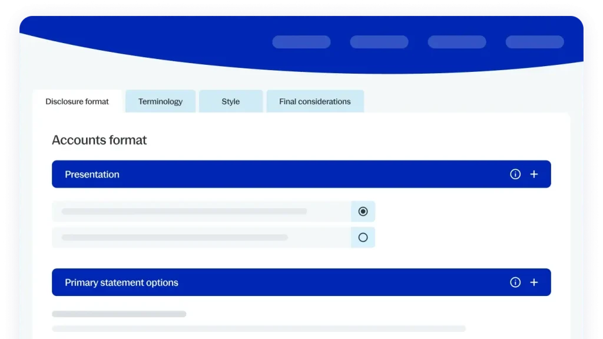Expand Presentation section with plus icon
603x339 pixels.
(534, 175)
